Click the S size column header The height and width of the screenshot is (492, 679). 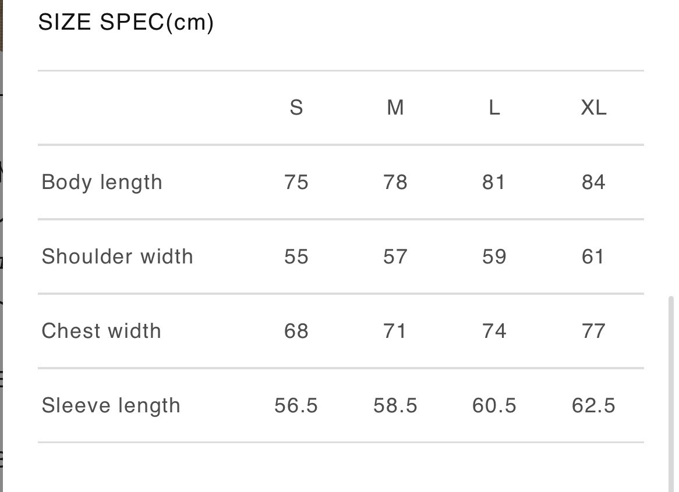(x=296, y=108)
